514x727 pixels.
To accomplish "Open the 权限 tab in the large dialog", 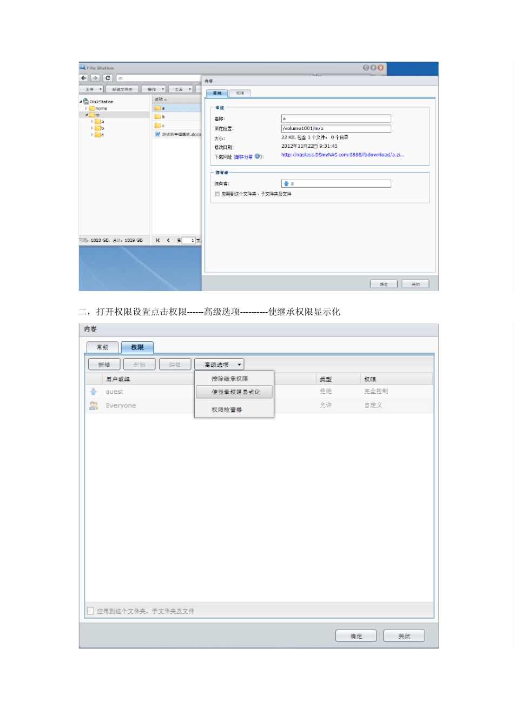I will click(137, 347).
